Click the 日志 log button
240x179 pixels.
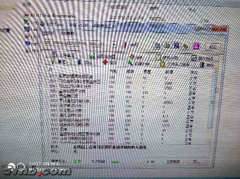(196, 162)
